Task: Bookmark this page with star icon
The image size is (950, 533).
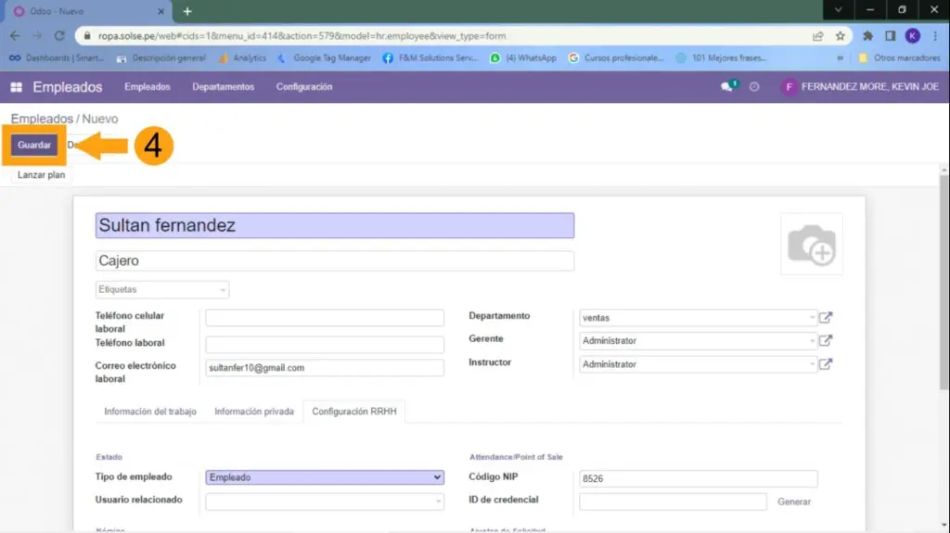Action: pyautogui.click(x=841, y=36)
